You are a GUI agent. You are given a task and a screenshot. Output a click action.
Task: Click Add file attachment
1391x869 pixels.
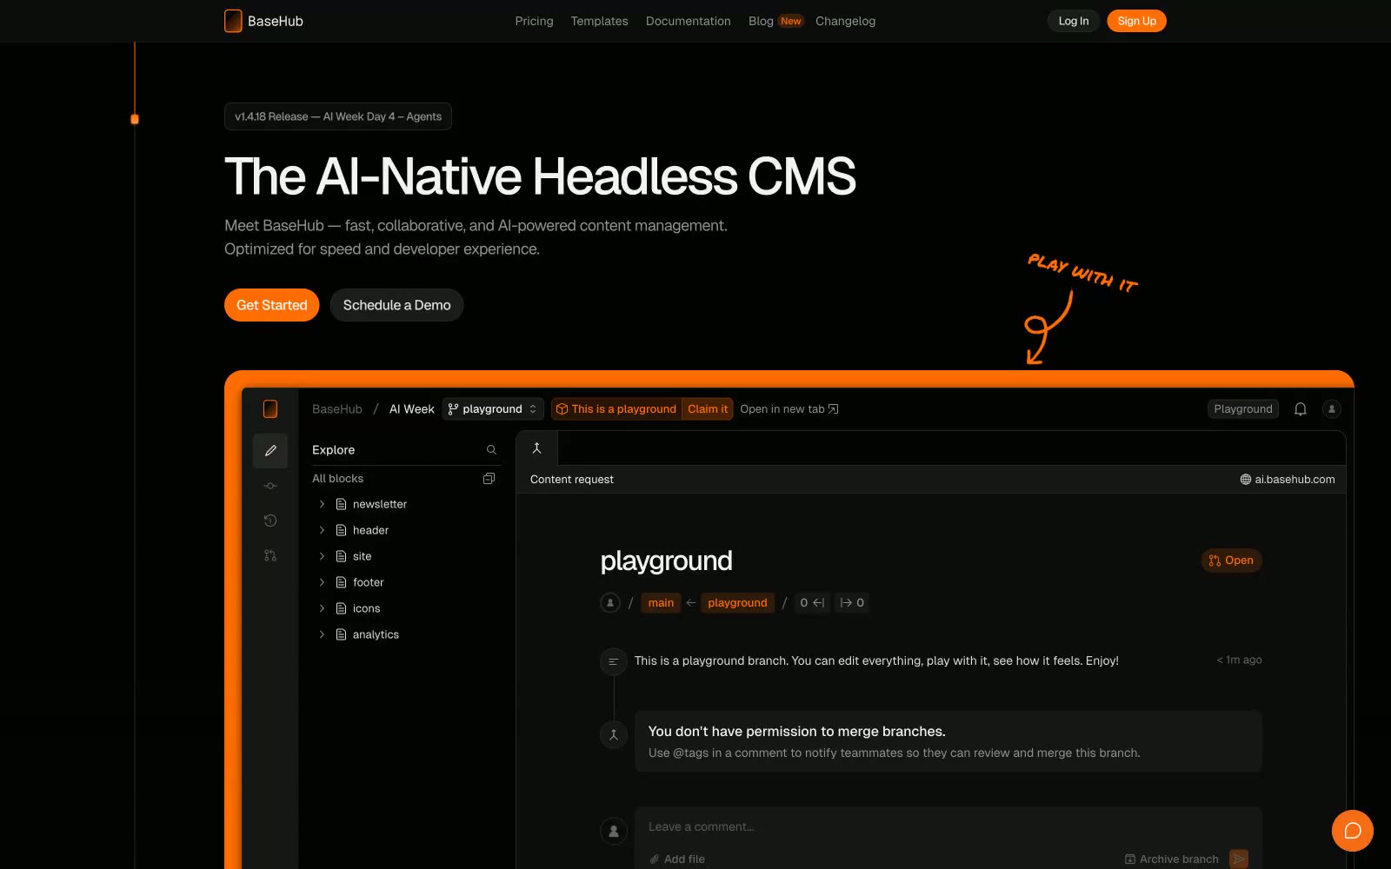(x=677, y=859)
